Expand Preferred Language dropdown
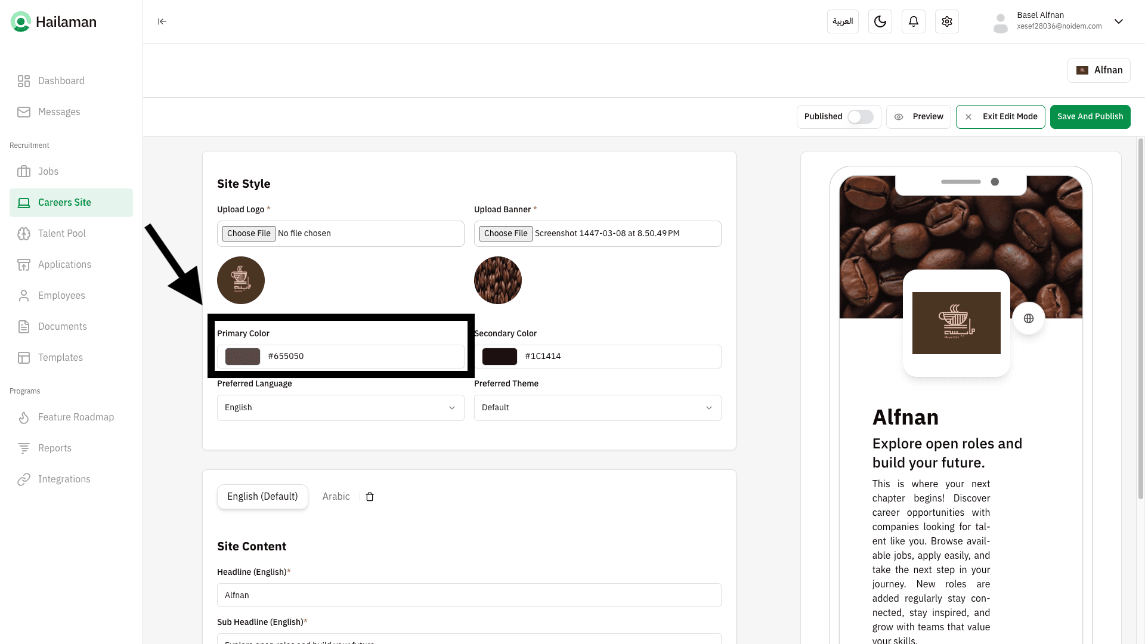Screen dimensions: 1145x644 tap(341, 408)
